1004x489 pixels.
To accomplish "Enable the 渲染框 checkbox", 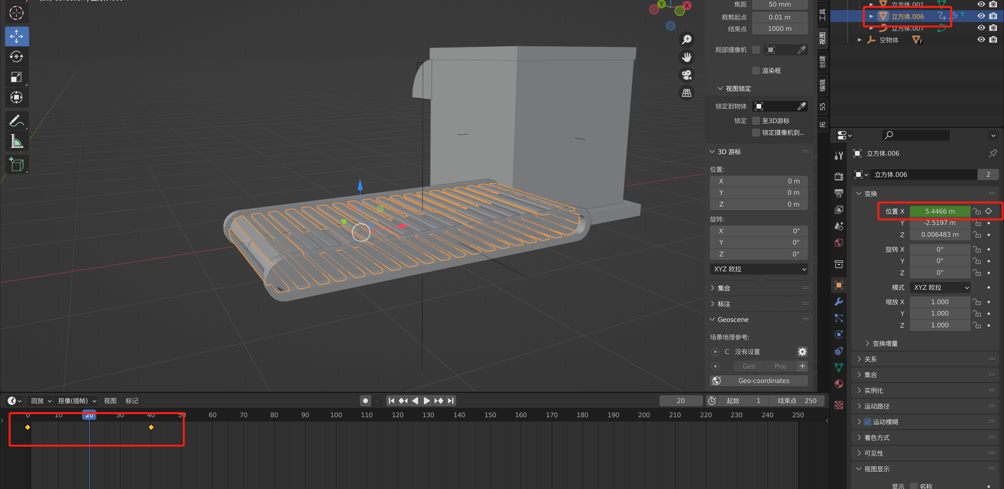I will (756, 71).
